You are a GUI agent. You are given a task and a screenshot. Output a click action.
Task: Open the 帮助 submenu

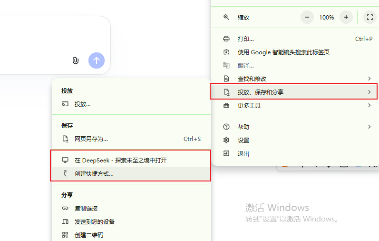pyautogui.click(x=295, y=127)
